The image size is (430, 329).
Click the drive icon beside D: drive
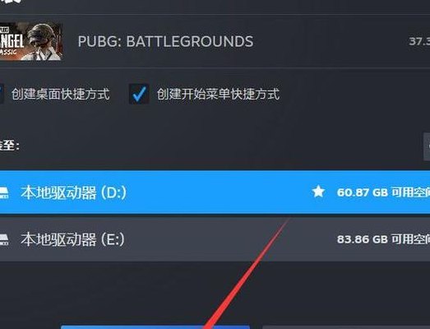[4, 193]
